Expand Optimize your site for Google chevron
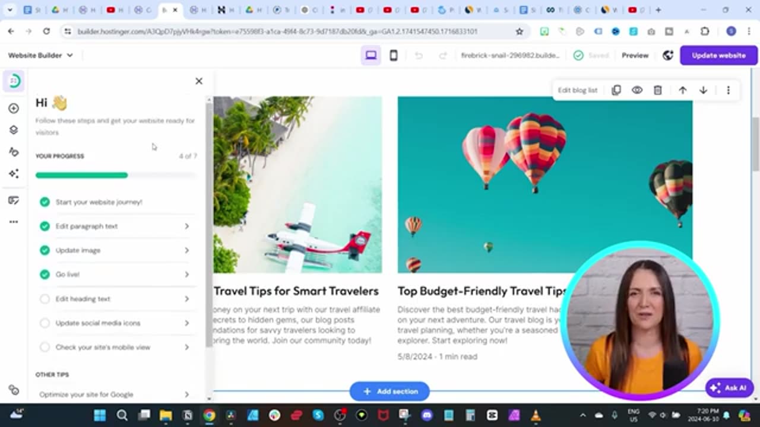This screenshot has height=427, width=760. pyautogui.click(x=186, y=394)
